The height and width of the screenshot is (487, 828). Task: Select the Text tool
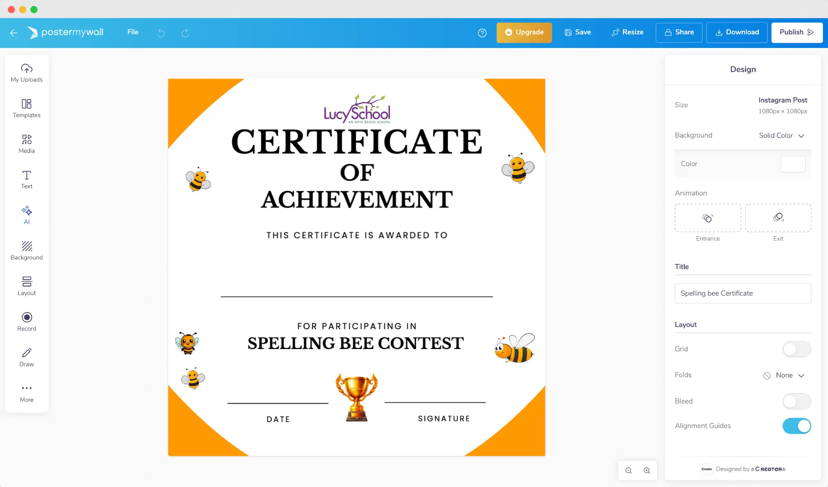coord(27,180)
